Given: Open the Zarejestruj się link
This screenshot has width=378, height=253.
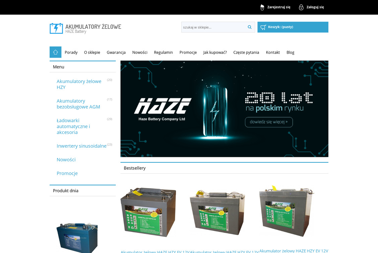Looking at the screenshot, I should (279, 7).
